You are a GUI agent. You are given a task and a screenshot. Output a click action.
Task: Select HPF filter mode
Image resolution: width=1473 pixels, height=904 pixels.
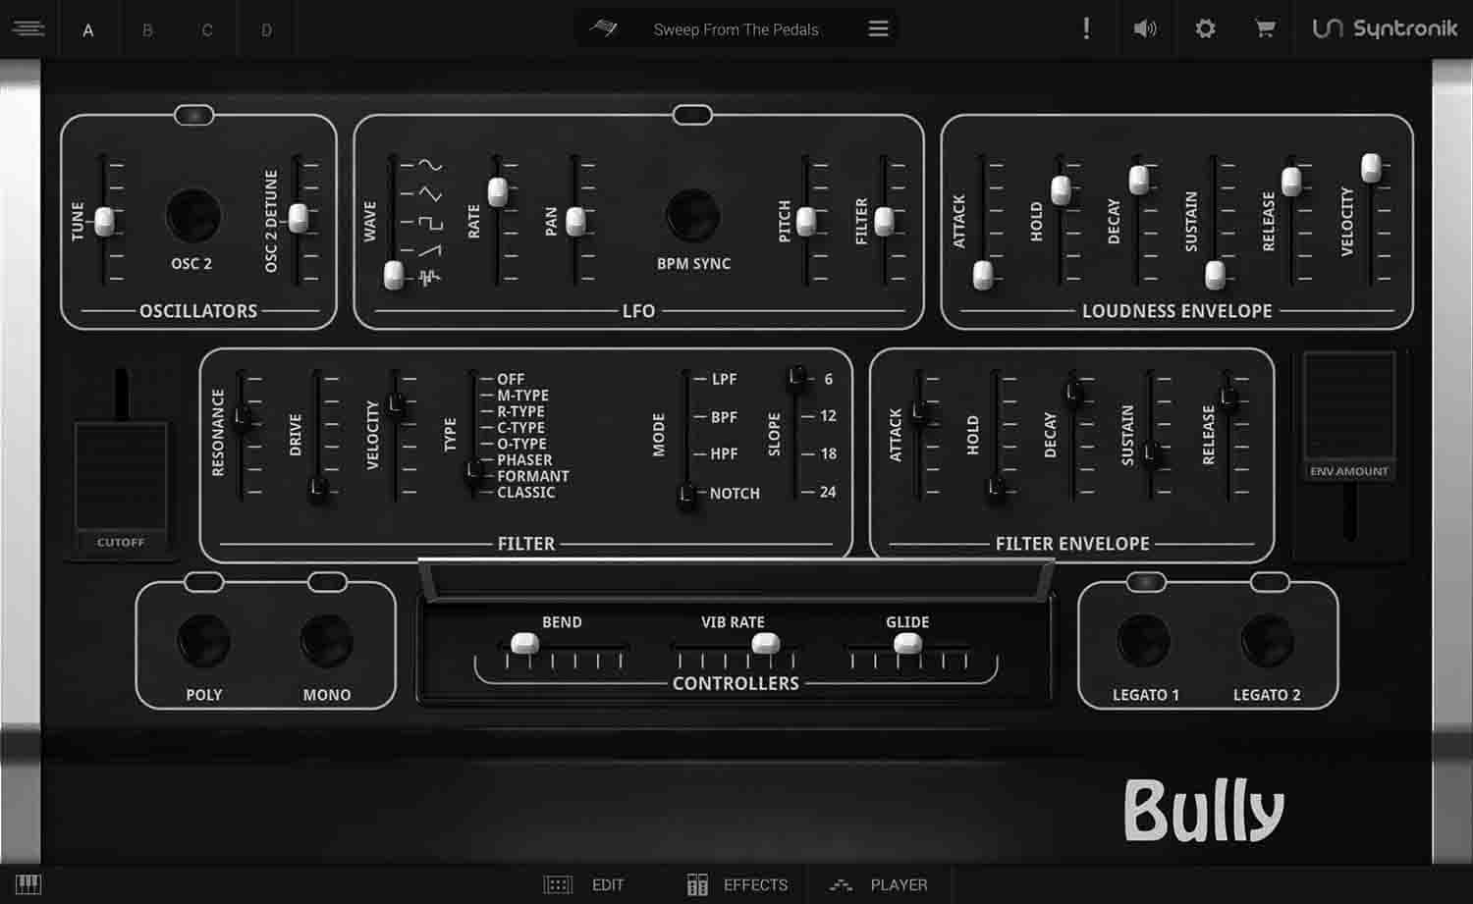pos(724,453)
